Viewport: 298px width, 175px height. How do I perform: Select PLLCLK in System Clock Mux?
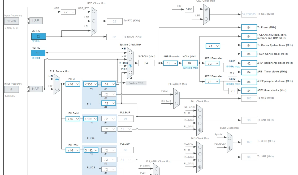coord(130,66)
